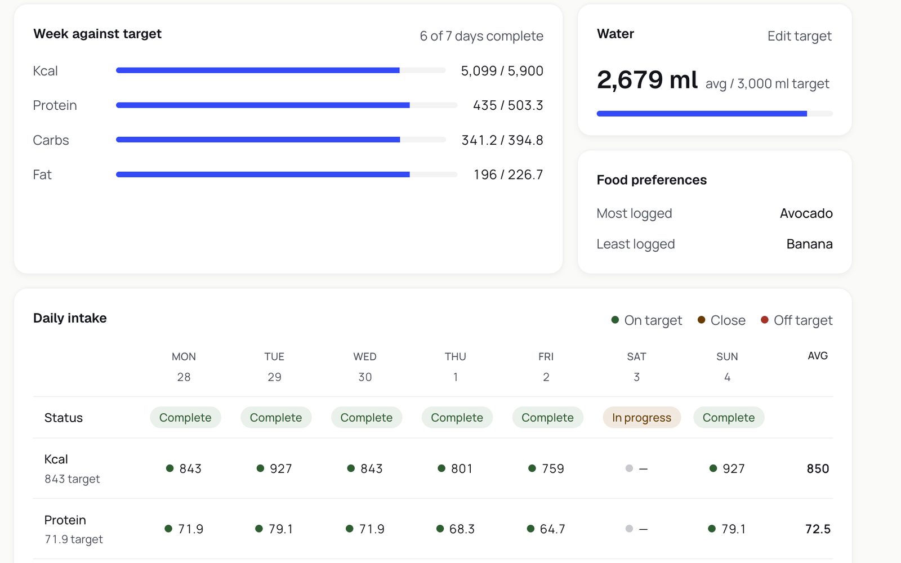
Task: Click the Protein average value 72.5
Action: [x=818, y=529]
